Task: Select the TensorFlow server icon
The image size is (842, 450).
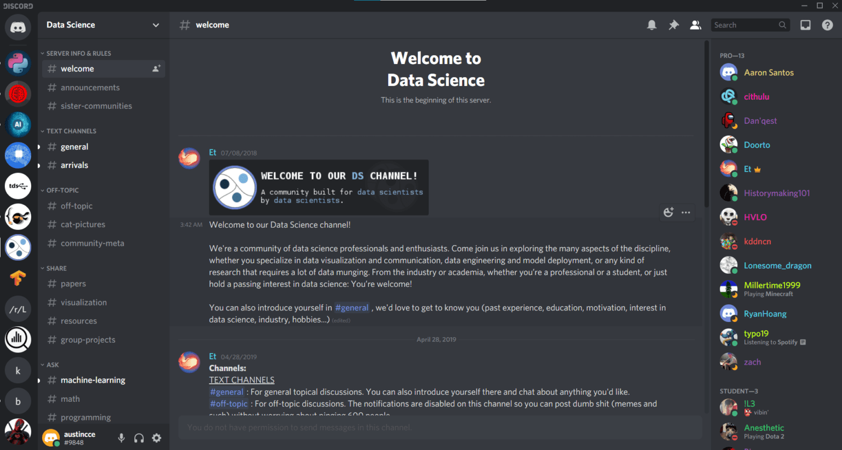Action: coord(18,278)
